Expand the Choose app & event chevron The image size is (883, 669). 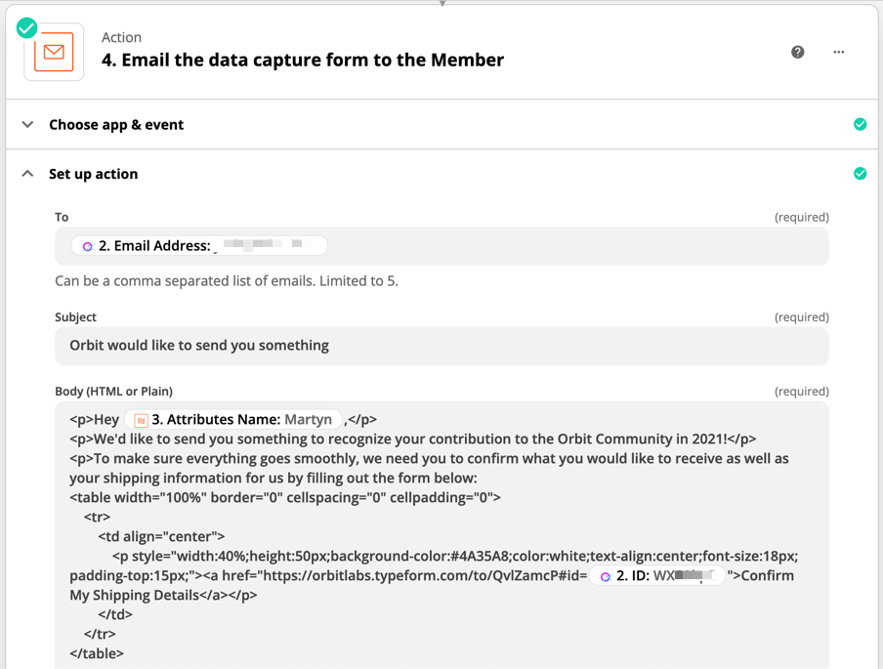click(27, 124)
